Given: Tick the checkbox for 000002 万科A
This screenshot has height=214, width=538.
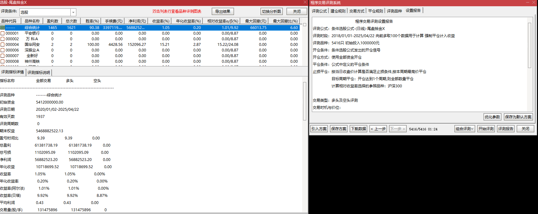Looking at the screenshot, I should pyautogui.click(x=3, y=39).
